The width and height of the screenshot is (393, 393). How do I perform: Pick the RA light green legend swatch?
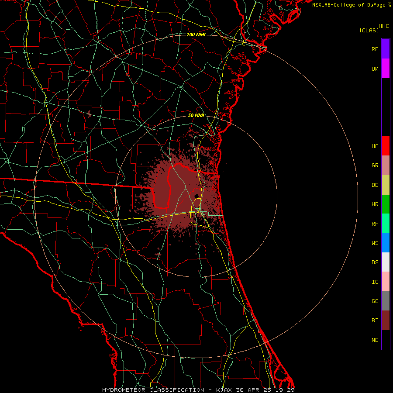click(386, 224)
